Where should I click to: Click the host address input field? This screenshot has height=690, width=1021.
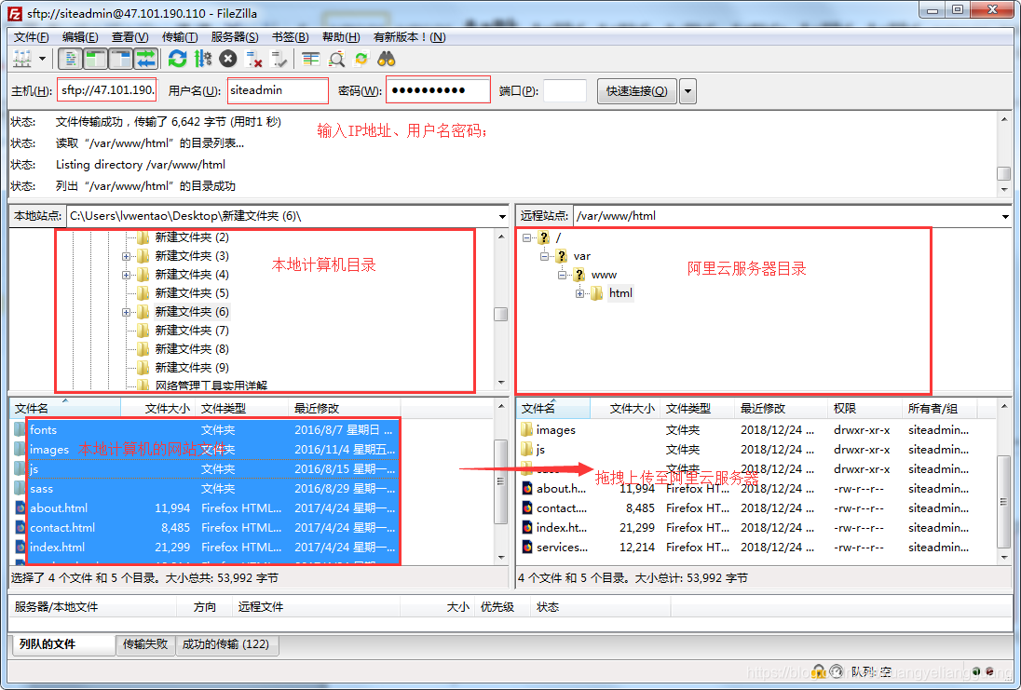107,90
